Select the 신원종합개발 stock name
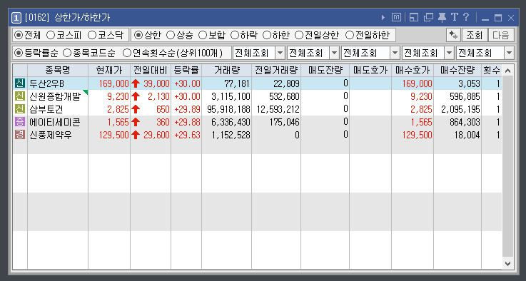The image size is (526, 281). [x=55, y=96]
